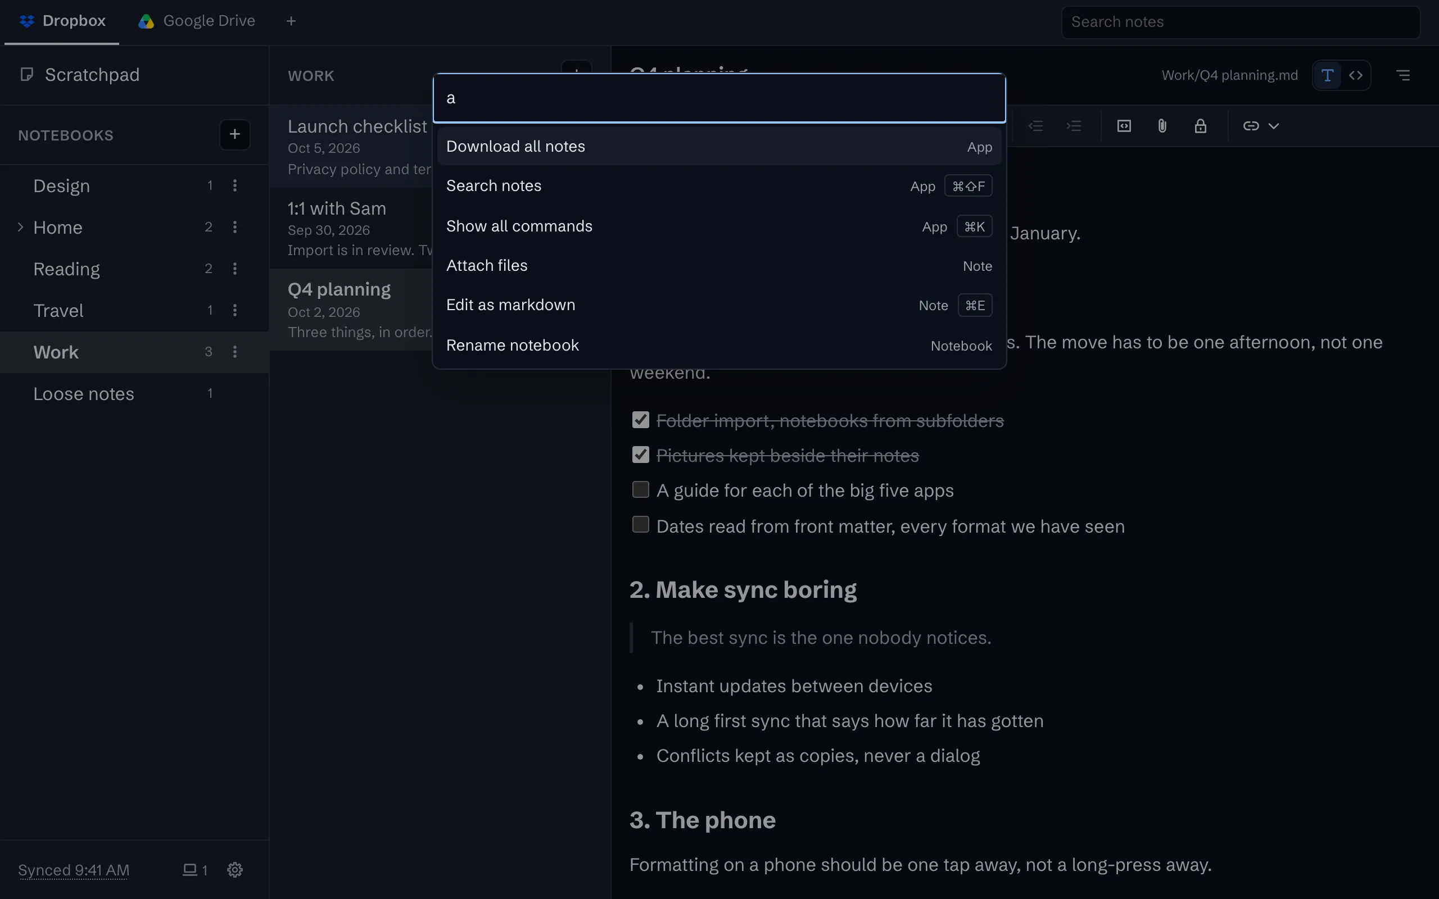Open the Design notebook

(134, 185)
